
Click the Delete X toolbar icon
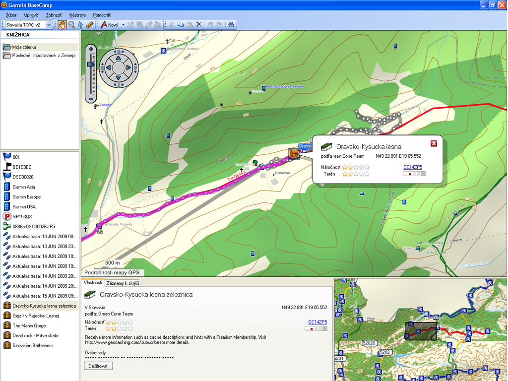(x=199, y=24)
